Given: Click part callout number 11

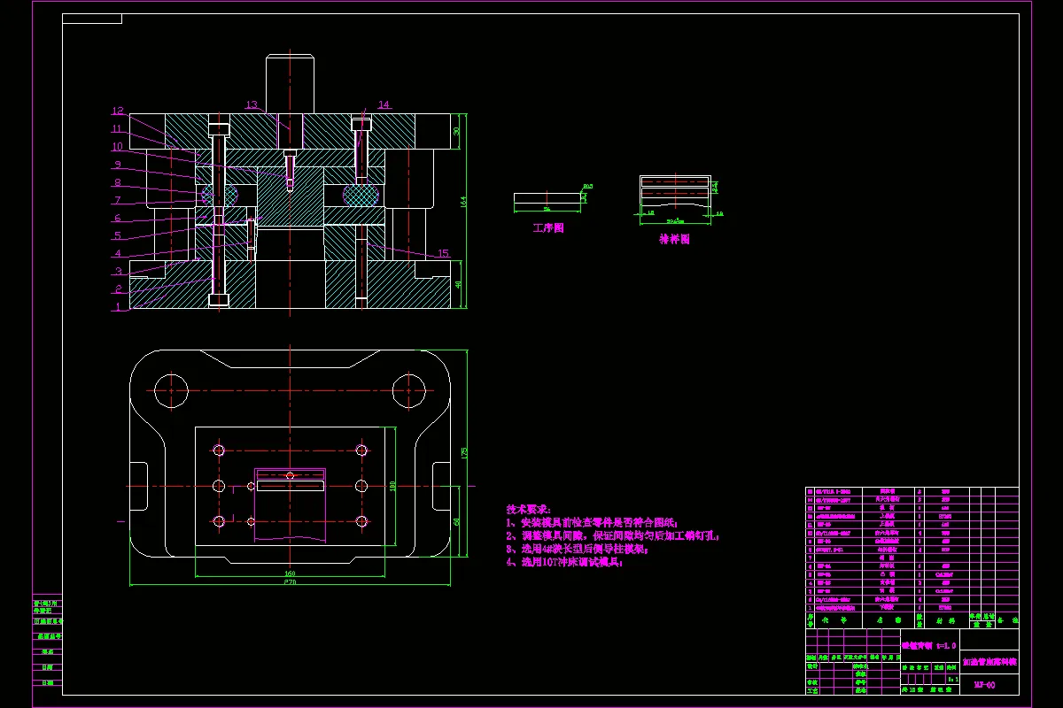Looking at the screenshot, I should (116, 128).
